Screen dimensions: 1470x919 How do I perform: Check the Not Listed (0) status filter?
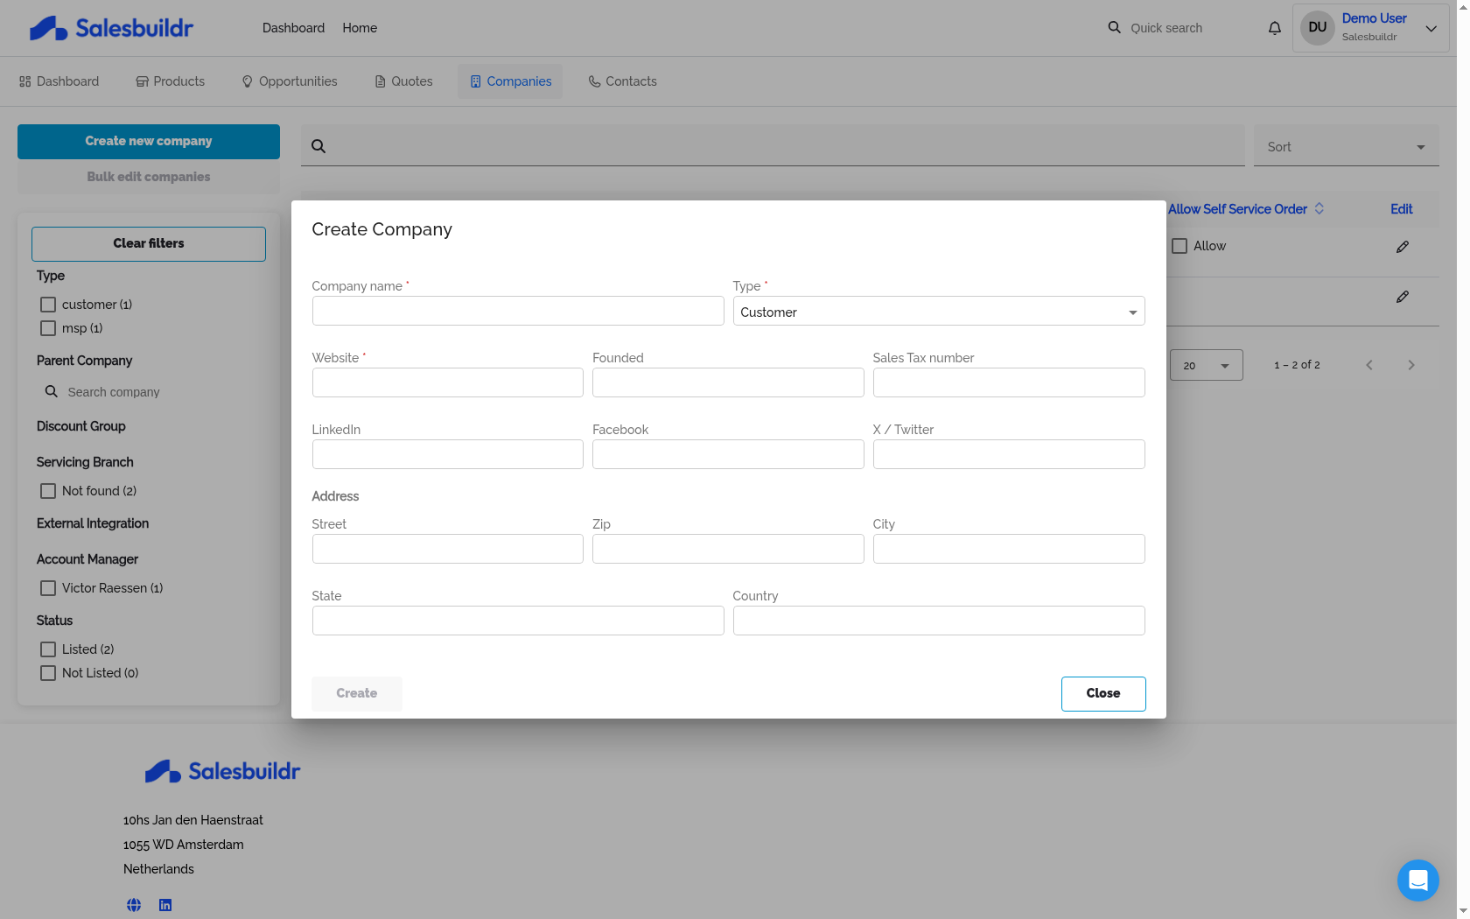tap(48, 673)
